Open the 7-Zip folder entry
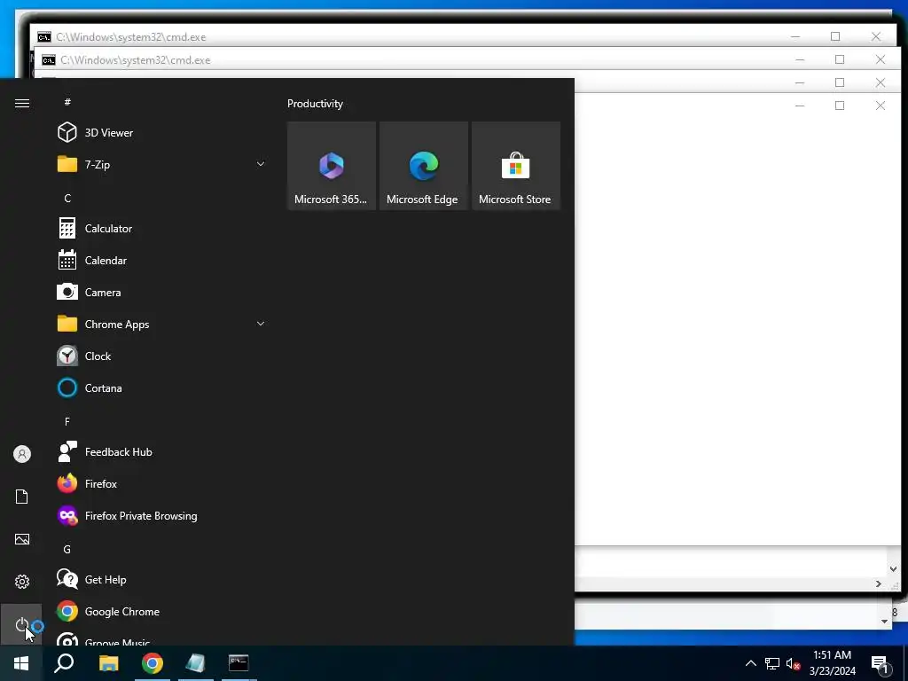Screen dimensions: 908x681 (x=162, y=164)
